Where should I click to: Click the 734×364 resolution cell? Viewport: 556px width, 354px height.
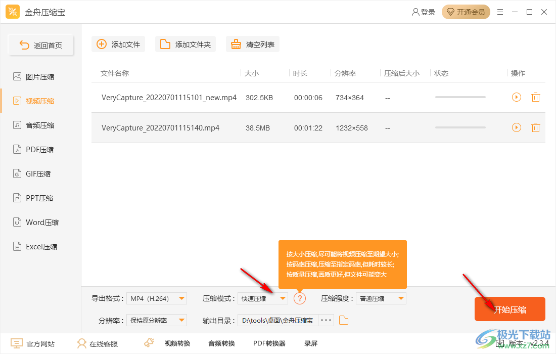click(x=350, y=98)
